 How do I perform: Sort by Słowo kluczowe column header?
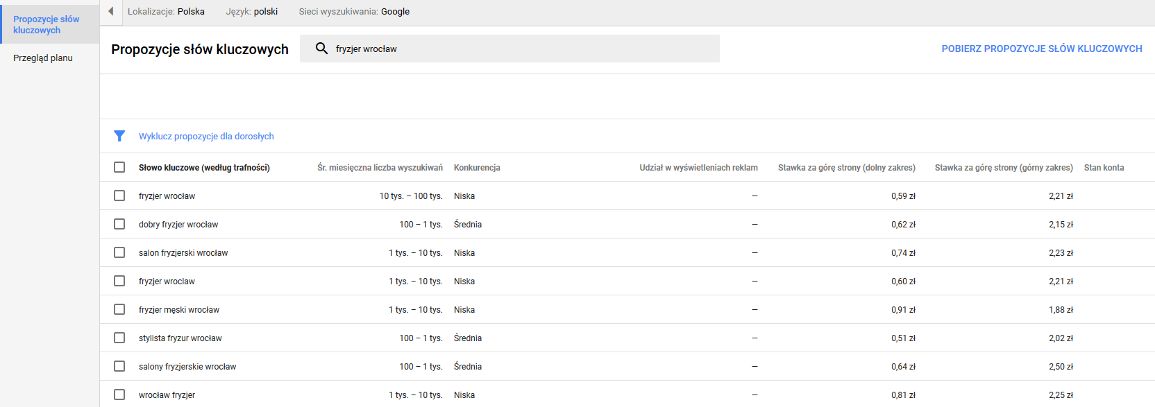pyautogui.click(x=204, y=167)
